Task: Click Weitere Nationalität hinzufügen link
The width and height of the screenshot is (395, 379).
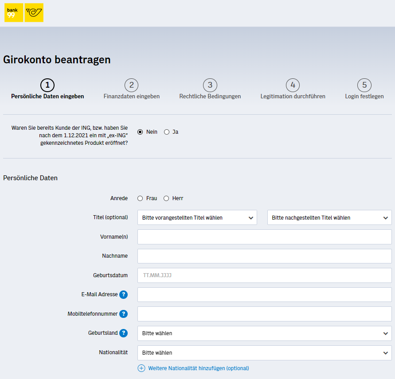Action: point(199,368)
